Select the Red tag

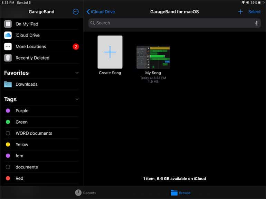point(41,178)
